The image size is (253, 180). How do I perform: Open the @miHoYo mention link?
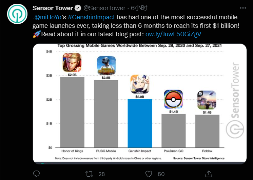[48, 17]
